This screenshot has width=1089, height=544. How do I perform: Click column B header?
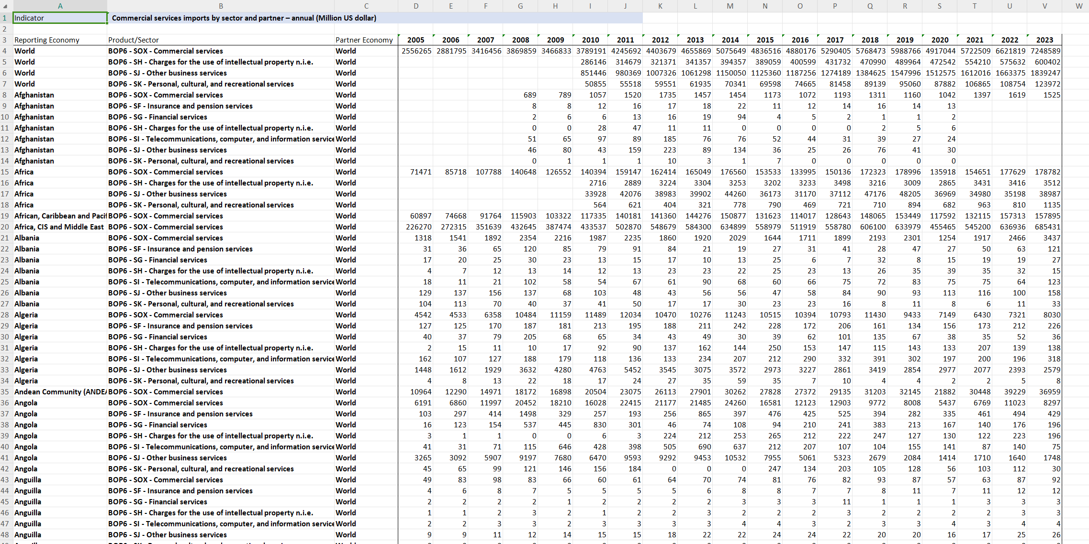pyautogui.click(x=221, y=6)
